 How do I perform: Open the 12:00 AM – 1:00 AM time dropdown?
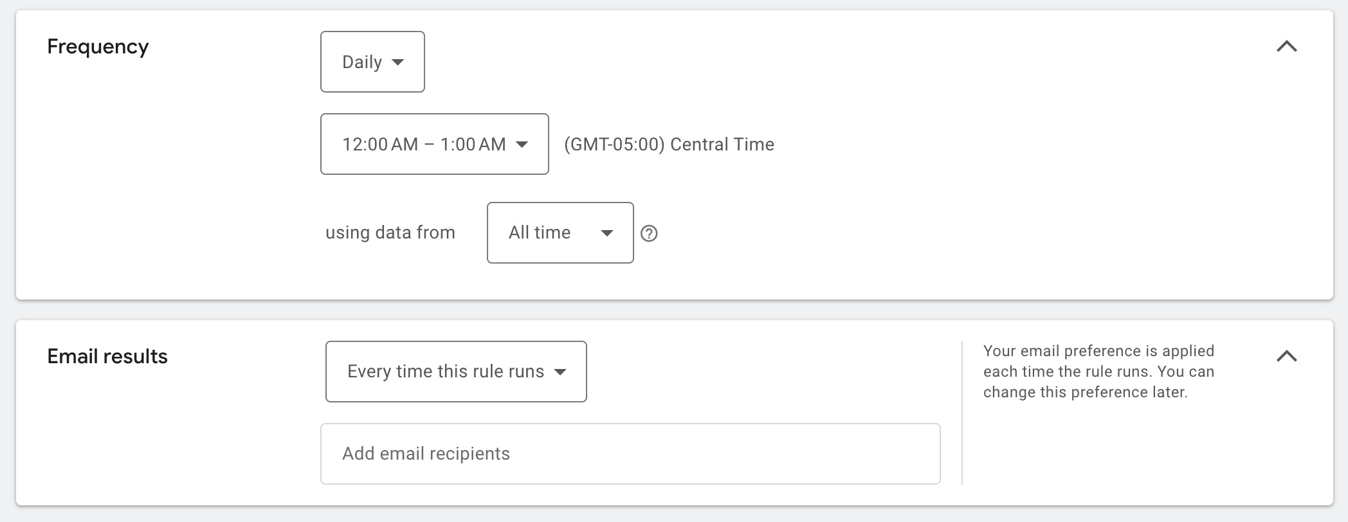click(x=434, y=144)
